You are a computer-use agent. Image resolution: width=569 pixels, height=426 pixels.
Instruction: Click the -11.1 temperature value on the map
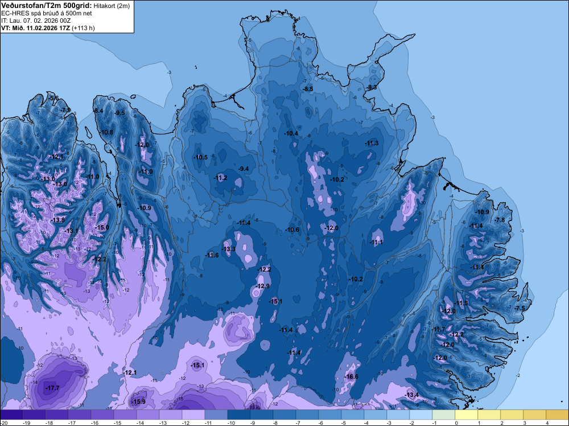376,242
